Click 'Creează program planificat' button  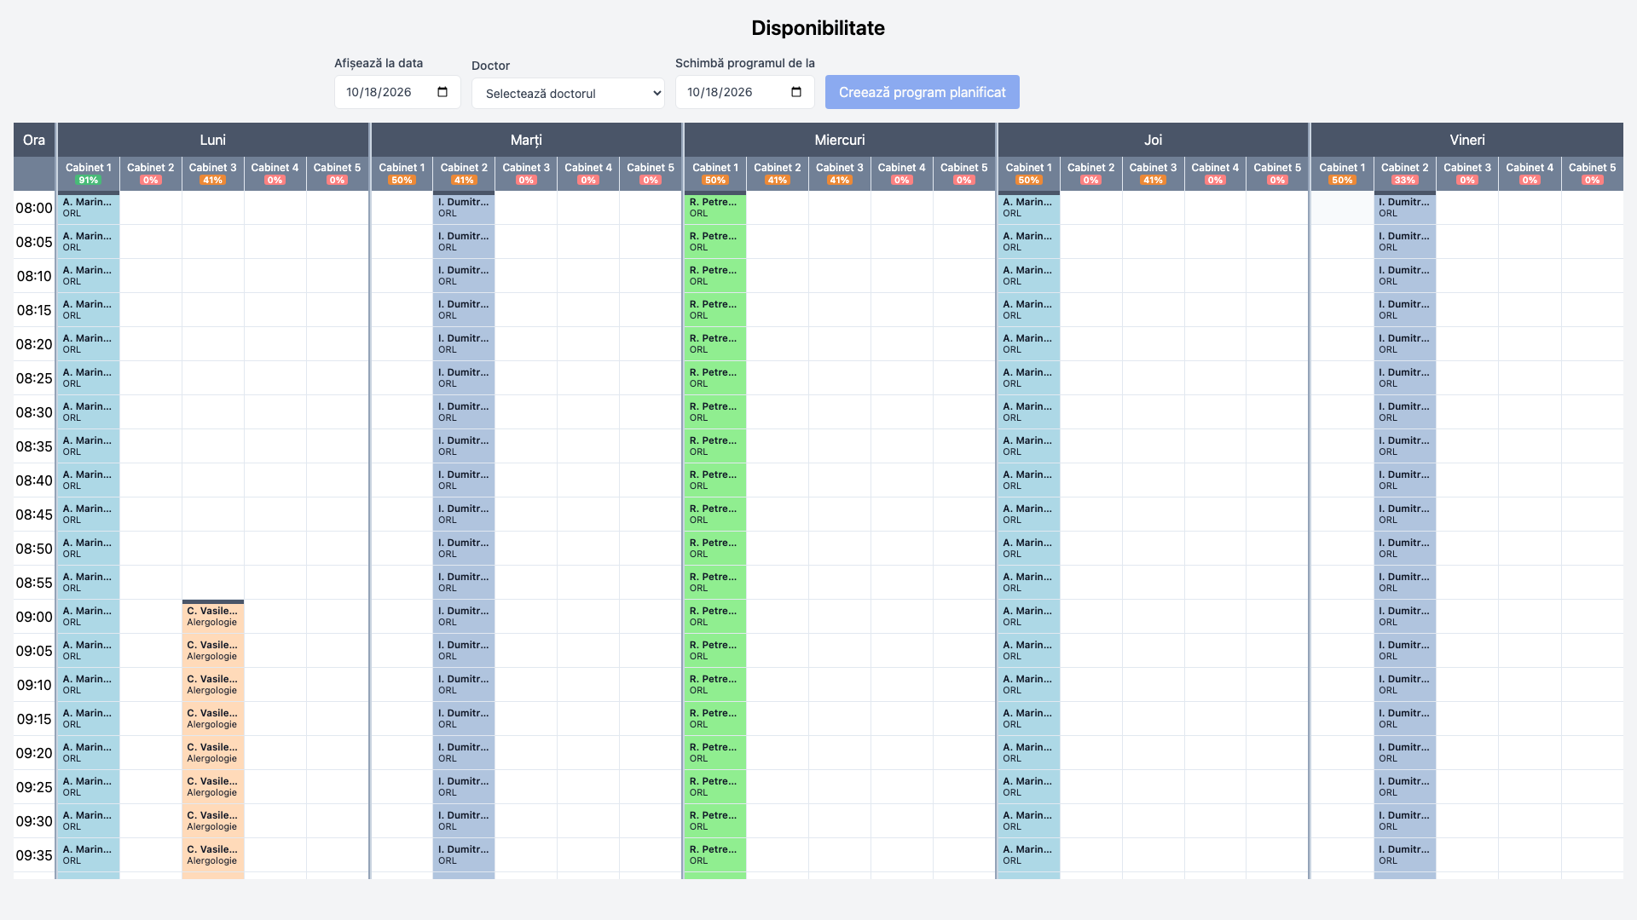(x=922, y=92)
